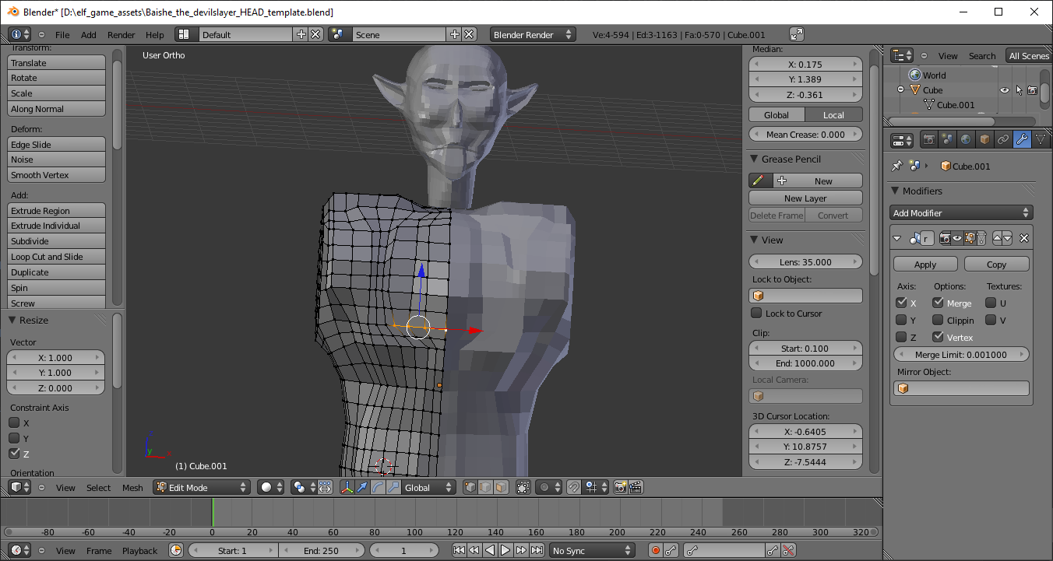Enable face select mode icon
1053x561 pixels.
tap(501, 488)
